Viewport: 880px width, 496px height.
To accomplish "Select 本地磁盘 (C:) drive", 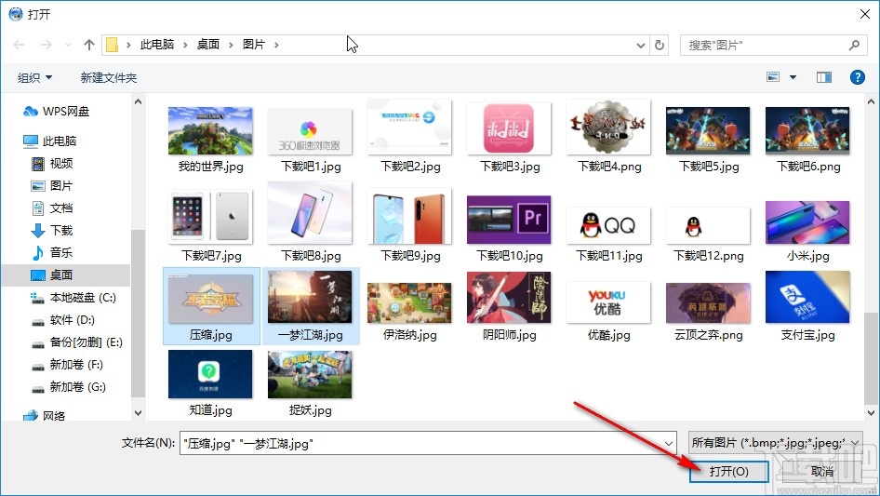I will point(82,297).
